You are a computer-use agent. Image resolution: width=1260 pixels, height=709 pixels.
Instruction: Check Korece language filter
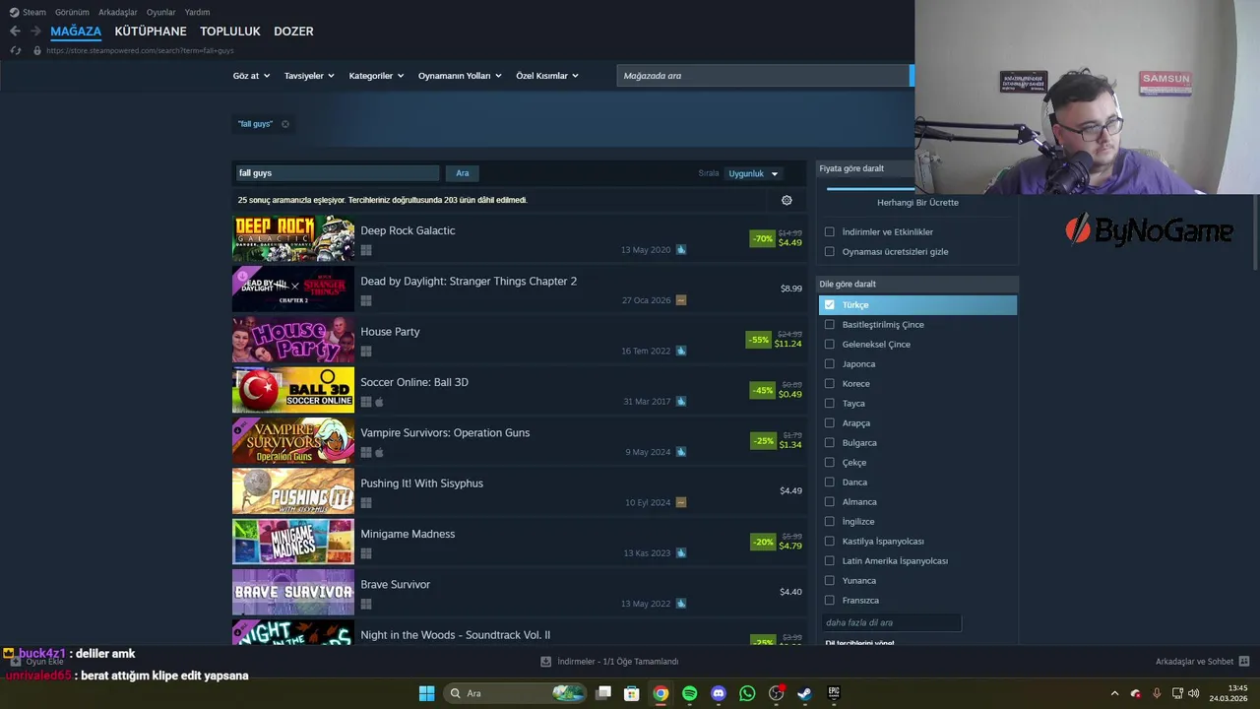829,384
